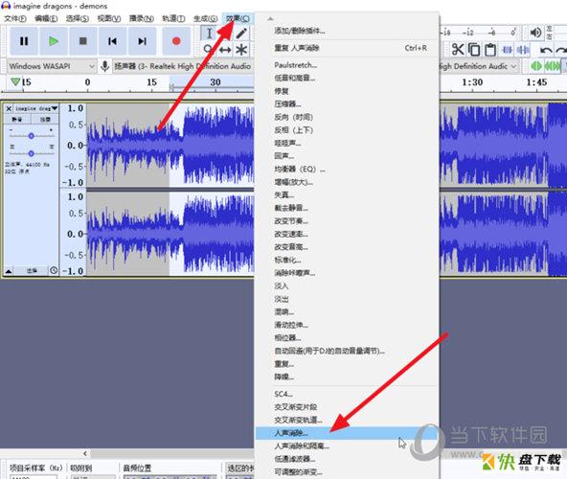Select the I-beam Selection tool
Screen dimensions: 567x479
click(209, 34)
